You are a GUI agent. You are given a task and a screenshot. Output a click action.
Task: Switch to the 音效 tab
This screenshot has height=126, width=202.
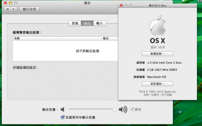(75, 23)
